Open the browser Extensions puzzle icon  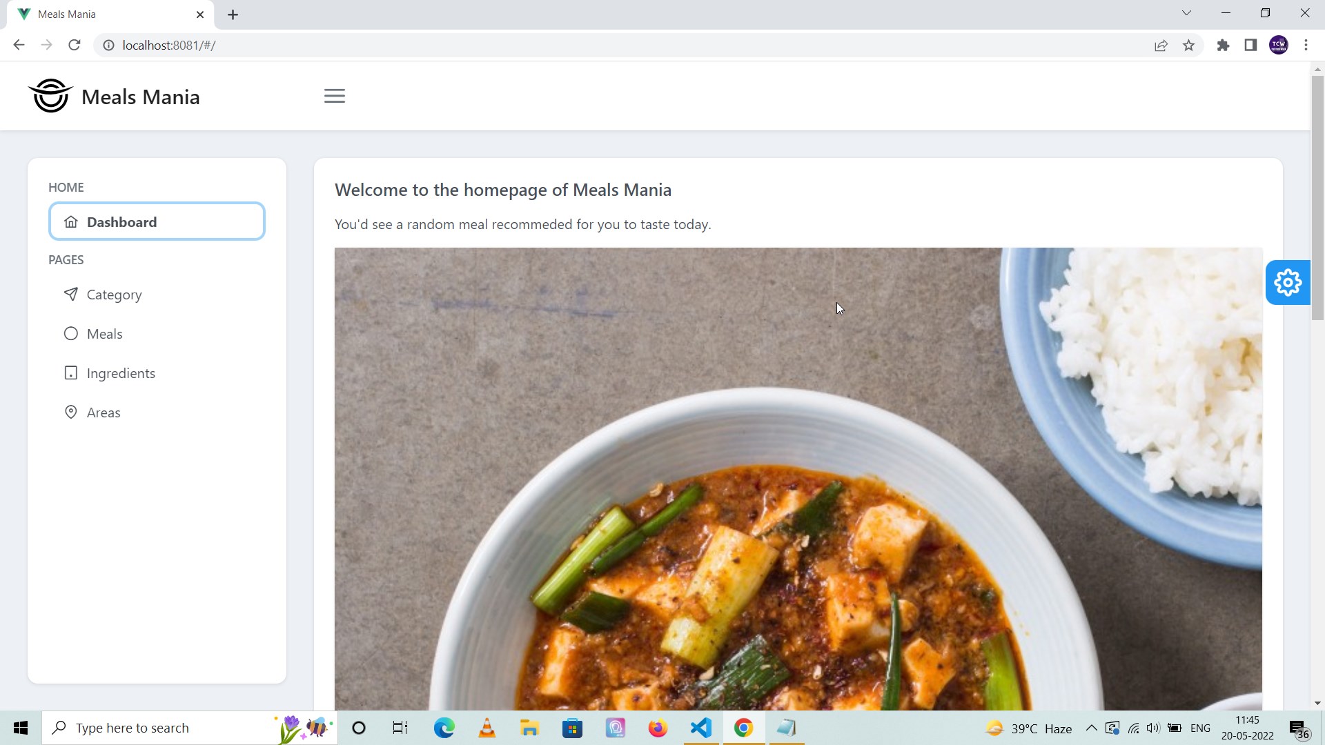(x=1223, y=46)
